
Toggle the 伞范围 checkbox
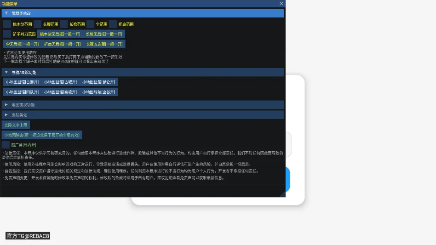[x=90, y=24]
